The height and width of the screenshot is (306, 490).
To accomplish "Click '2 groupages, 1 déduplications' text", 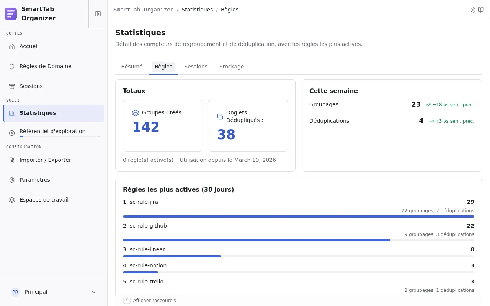I will (439, 290).
